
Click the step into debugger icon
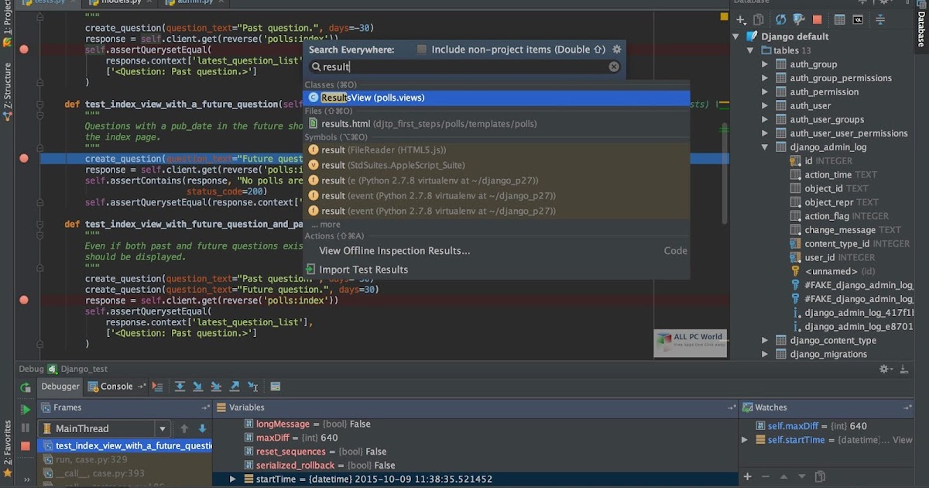coord(198,386)
